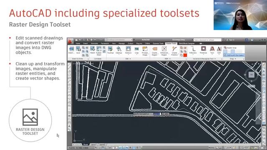Select the Crop tool
The image size is (267, 150).
pyautogui.click(x=136, y=50)
